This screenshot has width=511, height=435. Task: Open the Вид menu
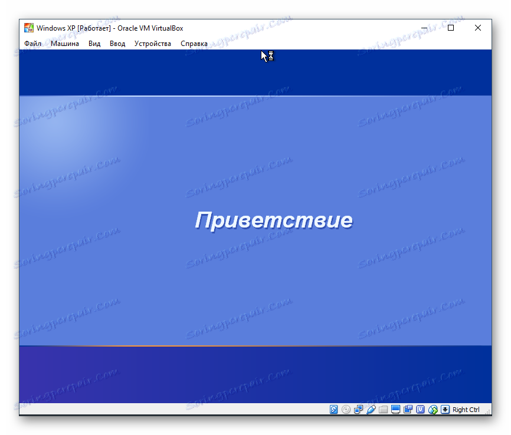(94, 44)
